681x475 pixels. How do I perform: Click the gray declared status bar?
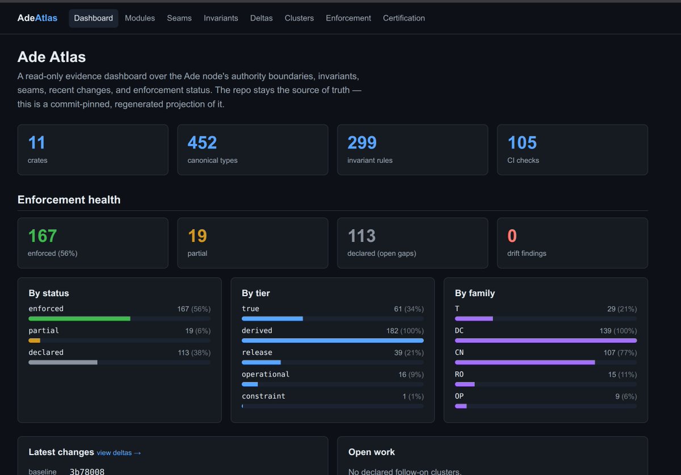pos(63,362)
